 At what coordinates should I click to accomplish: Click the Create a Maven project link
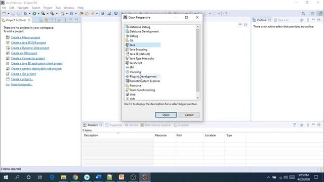26,37
